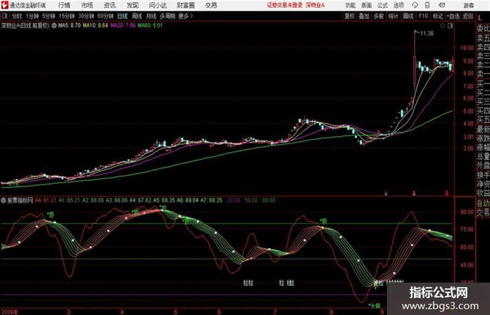Screen dimensions: 490x315
Task: Open the 财富圈 menu
Action: point(186,5)
